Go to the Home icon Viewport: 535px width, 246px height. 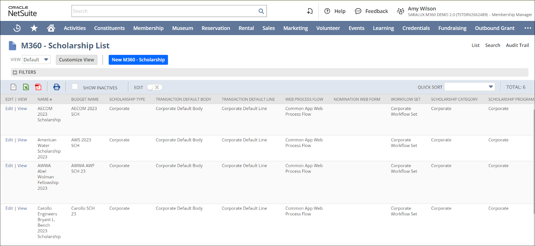51,28
